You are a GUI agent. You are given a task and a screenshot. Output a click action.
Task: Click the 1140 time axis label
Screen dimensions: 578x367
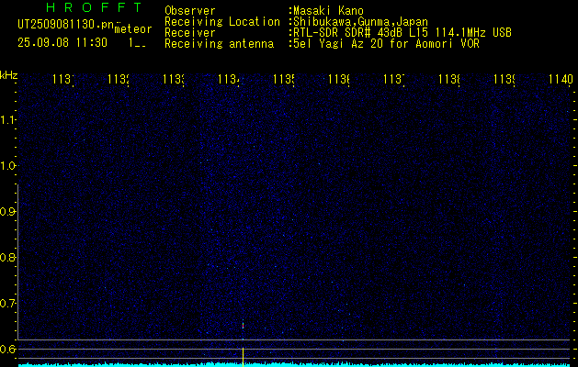point(561,79)
